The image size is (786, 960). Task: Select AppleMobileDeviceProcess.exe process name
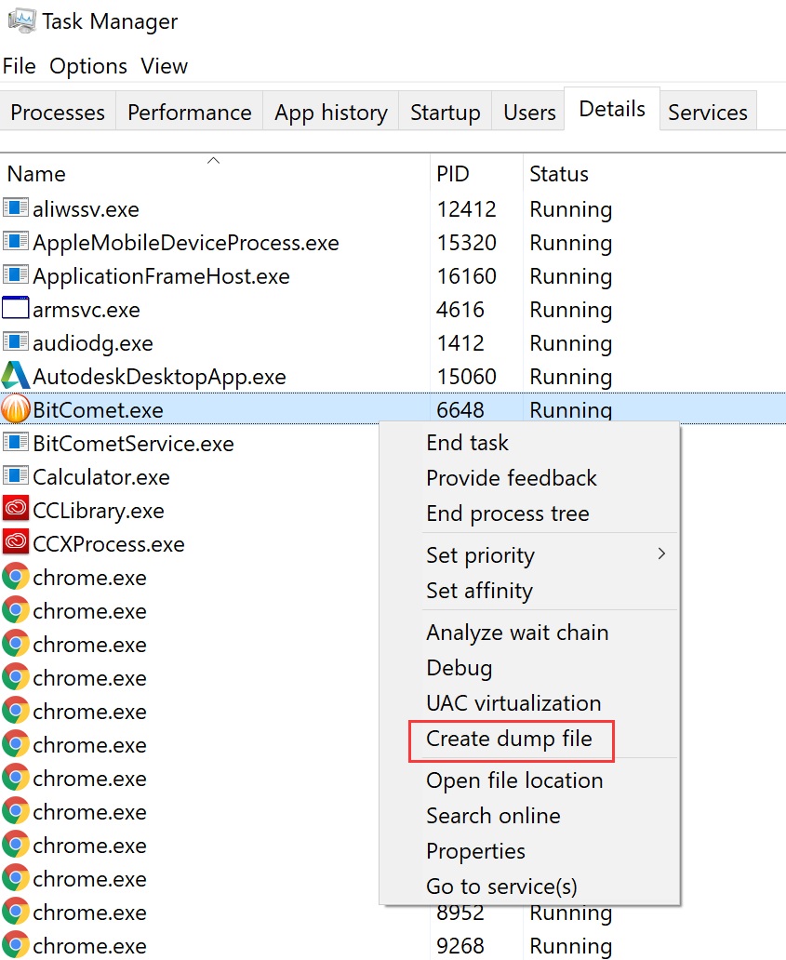[185, 243]
